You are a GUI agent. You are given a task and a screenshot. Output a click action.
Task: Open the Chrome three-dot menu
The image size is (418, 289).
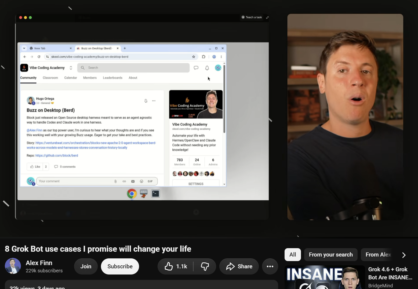[x=221, y=57]
